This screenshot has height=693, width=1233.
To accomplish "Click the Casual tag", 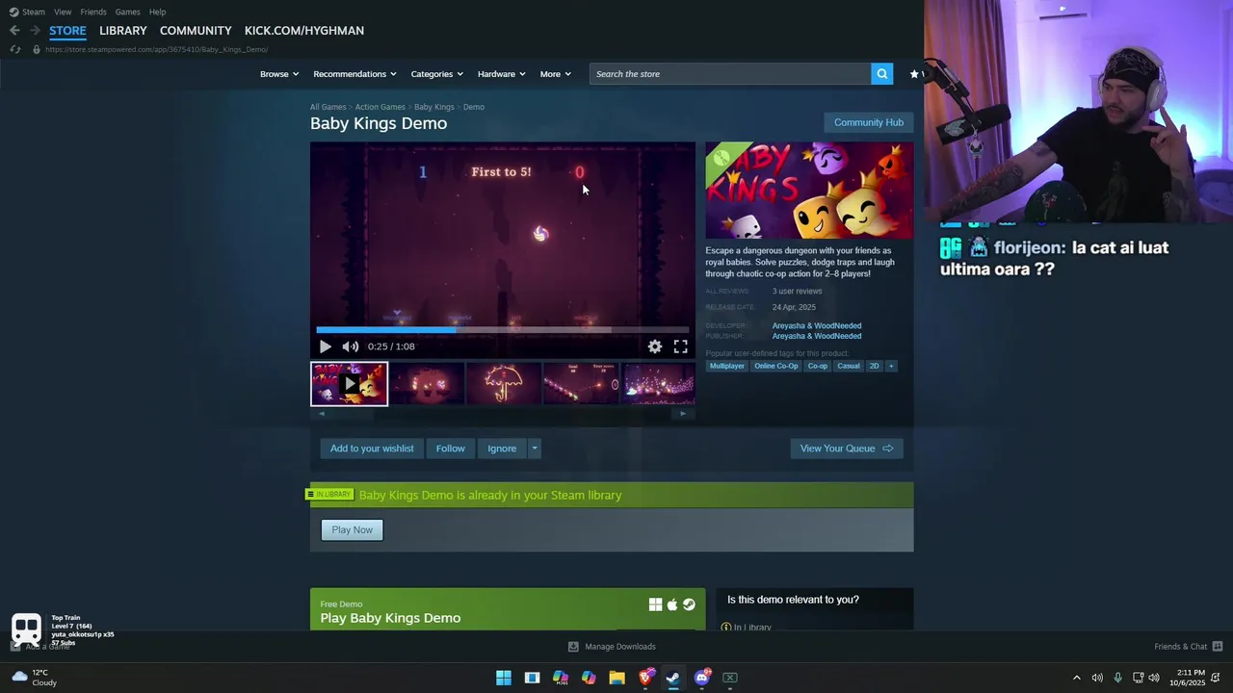I will coord(849,366).
